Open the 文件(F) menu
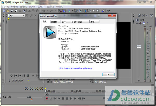 [x=6, y=7]
